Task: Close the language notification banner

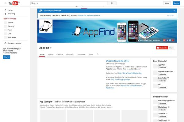Action: tap(174, 10)
